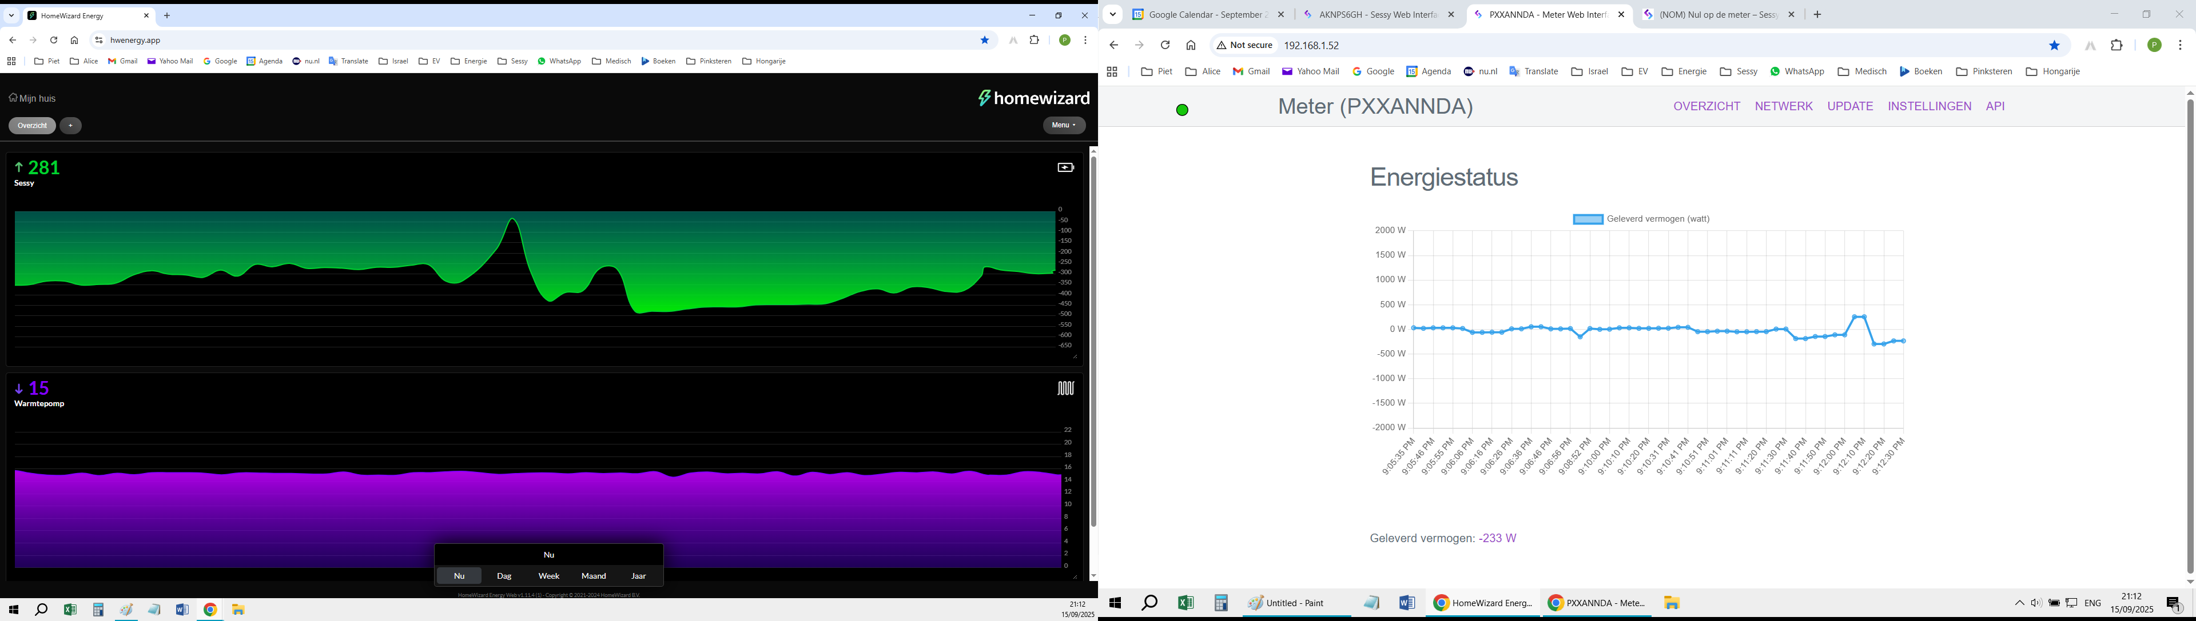
Task: Open NETWERK in Meter navigation
Action: (x=1784, y=106)
